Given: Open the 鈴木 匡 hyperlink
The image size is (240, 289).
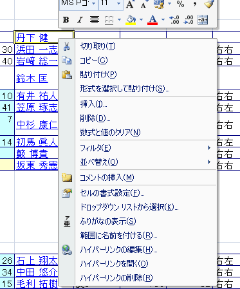Looking at the screenshot, I should 32,79.
